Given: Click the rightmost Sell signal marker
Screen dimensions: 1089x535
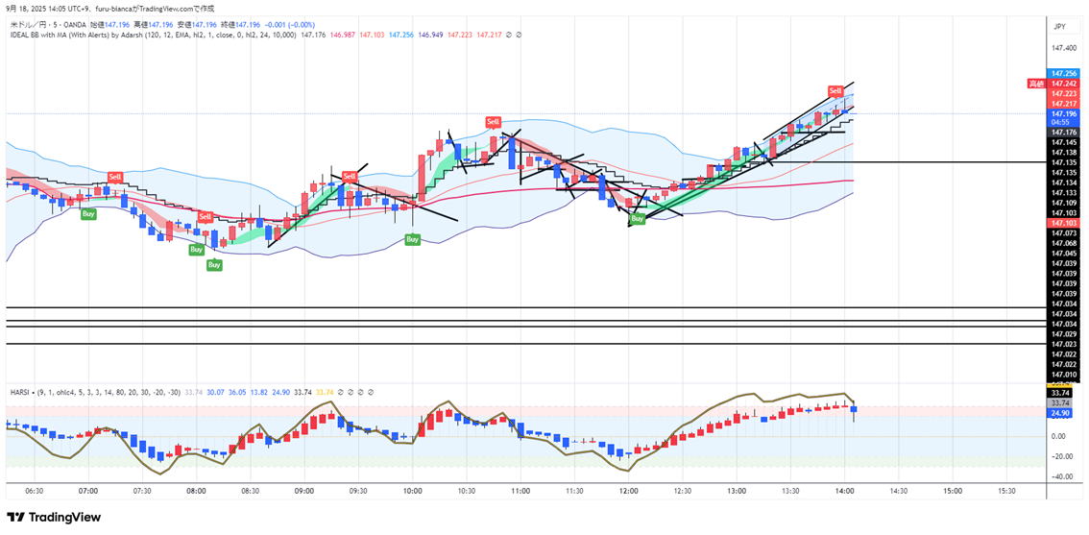Looking at the screenshot, I should tap(835, 90).
